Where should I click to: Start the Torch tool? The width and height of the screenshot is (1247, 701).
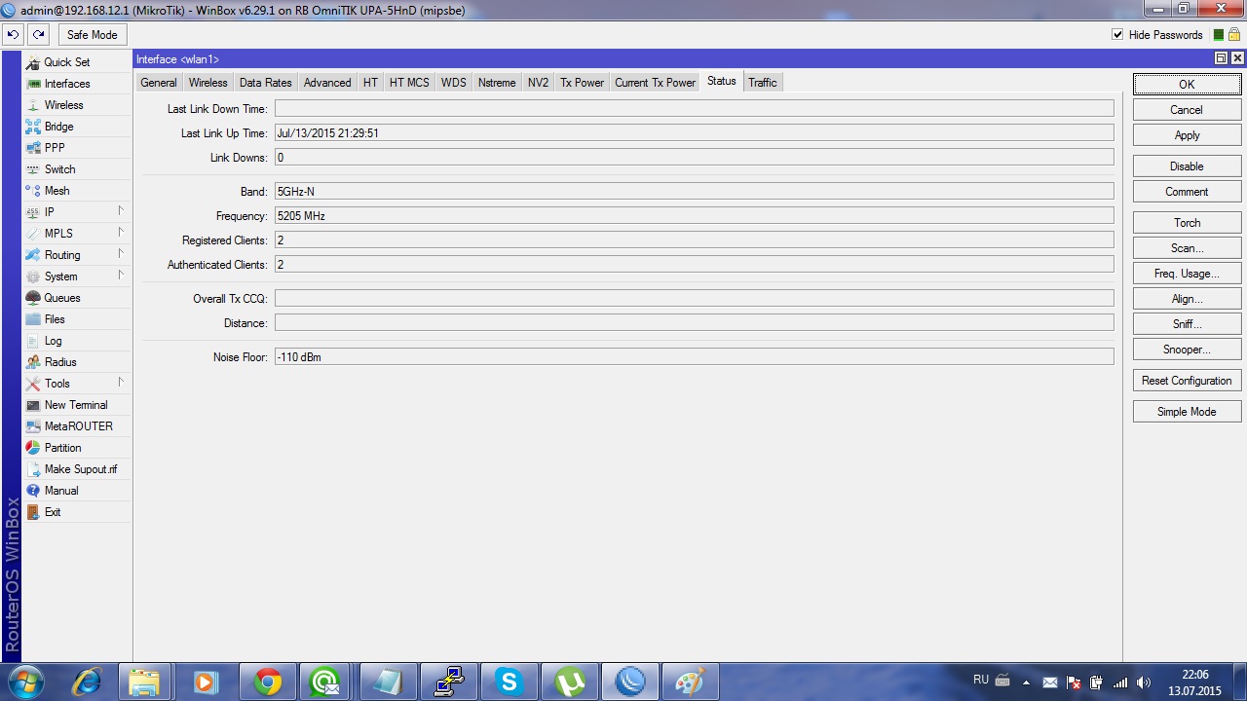click(1187, 223)
